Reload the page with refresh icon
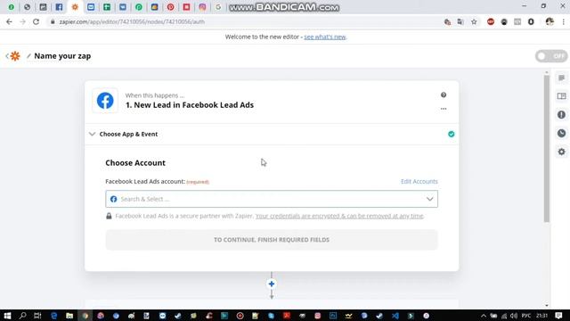 [x=36, y=21]
